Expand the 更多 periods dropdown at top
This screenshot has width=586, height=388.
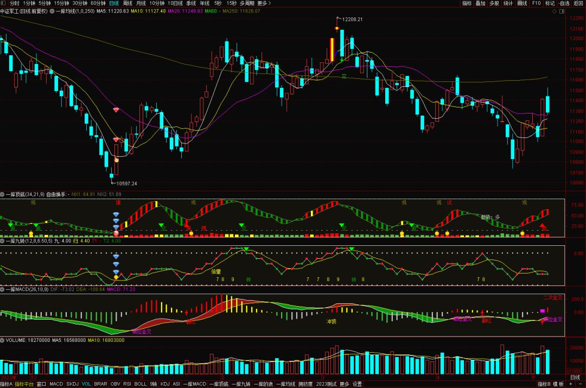(x=264, y=3)
